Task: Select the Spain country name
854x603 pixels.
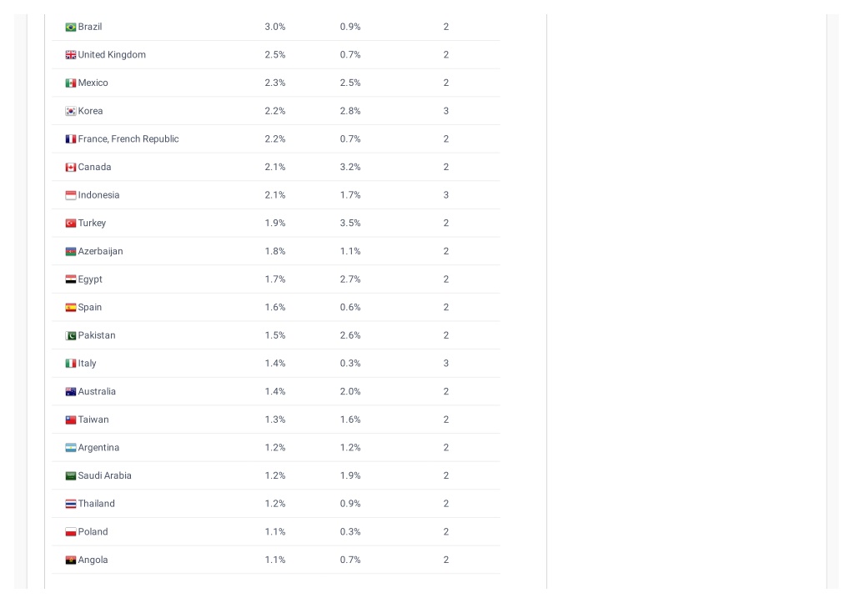Action: (x=90, y=307)
